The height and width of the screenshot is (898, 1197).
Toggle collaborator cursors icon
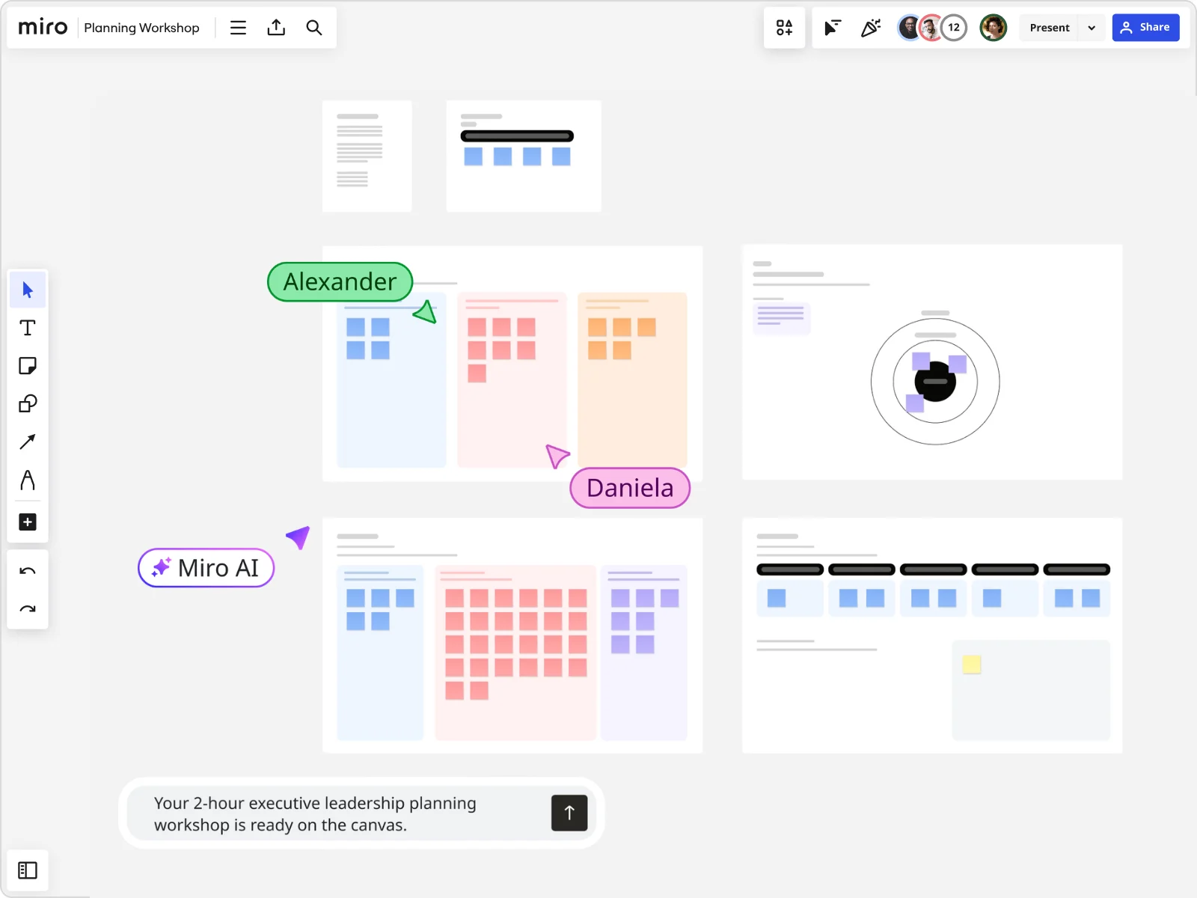pyautogui.click(x=832, y=28)
